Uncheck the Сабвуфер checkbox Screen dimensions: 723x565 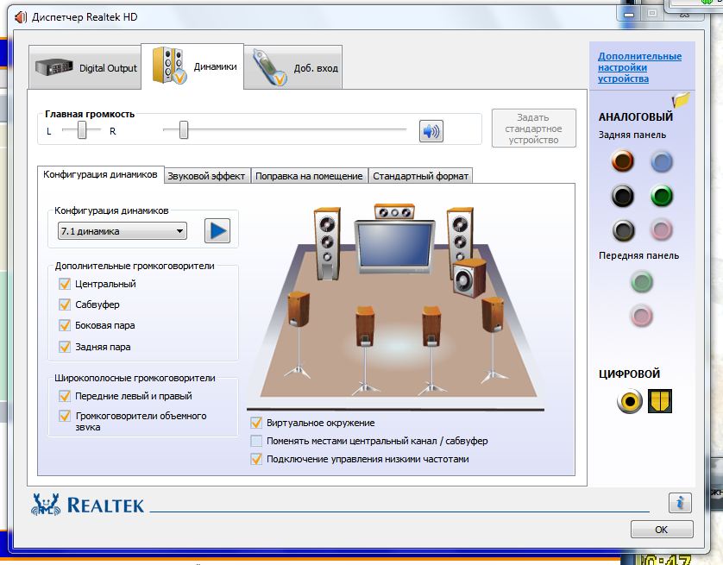(x=65, y=304)
